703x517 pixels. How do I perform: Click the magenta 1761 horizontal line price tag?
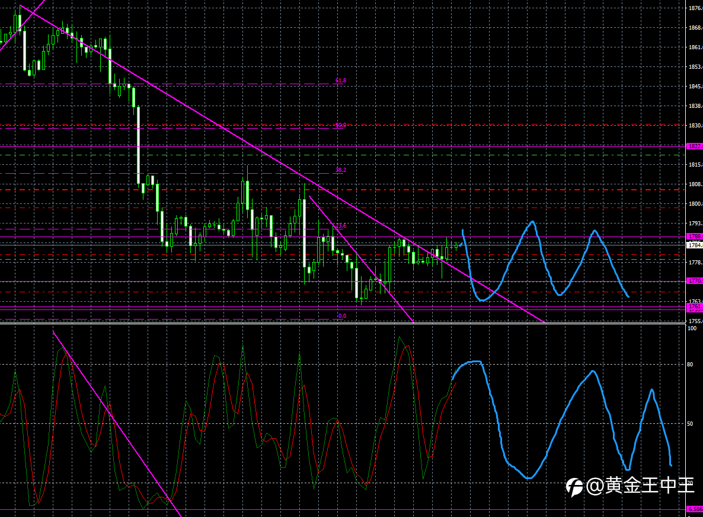click(695, 307)
